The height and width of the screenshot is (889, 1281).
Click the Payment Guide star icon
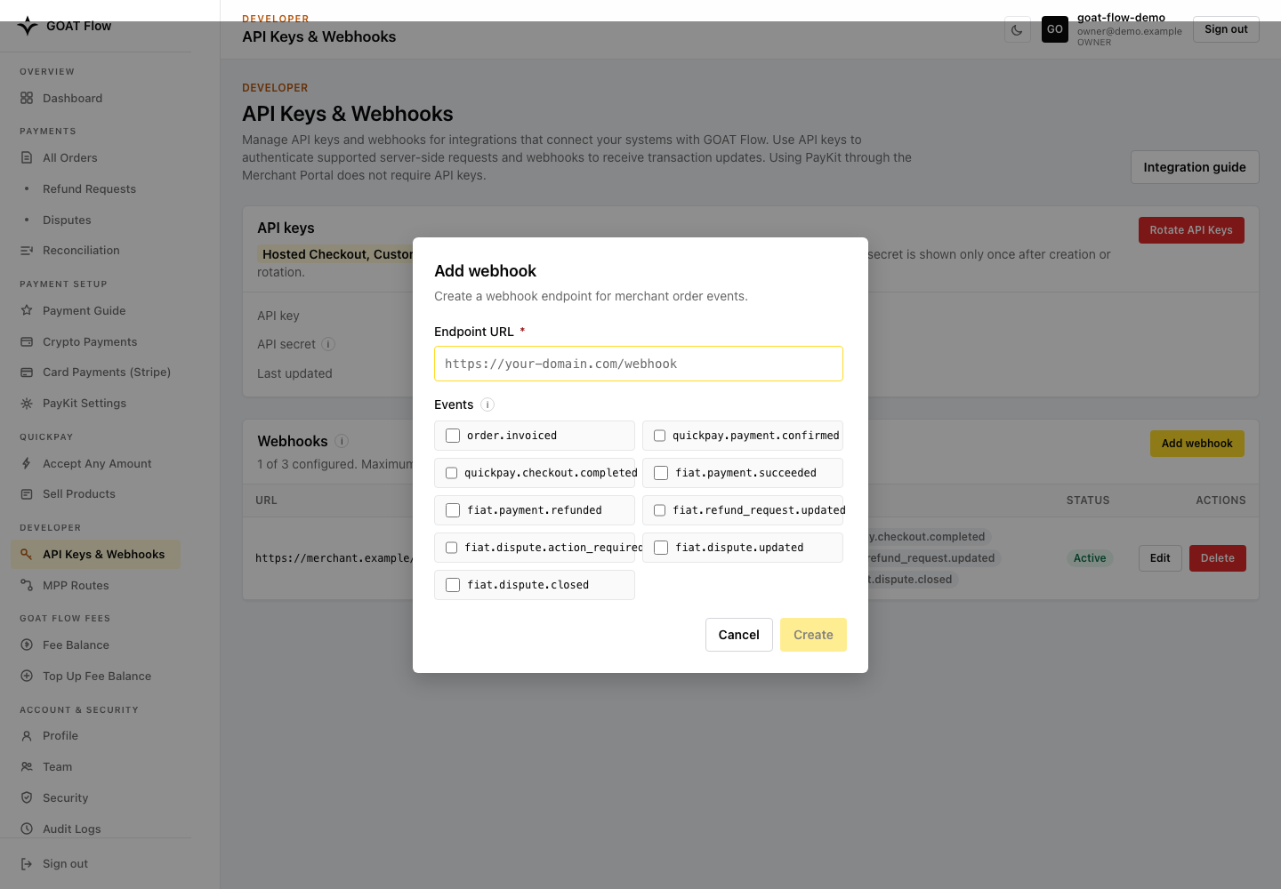pyautogui.click(x=27, y=311)
